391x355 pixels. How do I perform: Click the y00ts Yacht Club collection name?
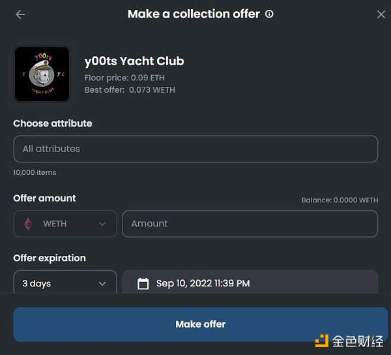134,61
